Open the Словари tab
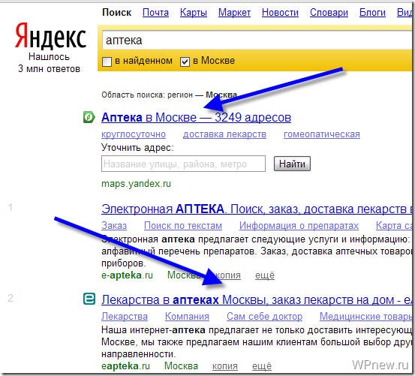 329,13
